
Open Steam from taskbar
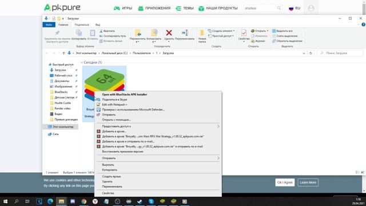click(140, 201)
